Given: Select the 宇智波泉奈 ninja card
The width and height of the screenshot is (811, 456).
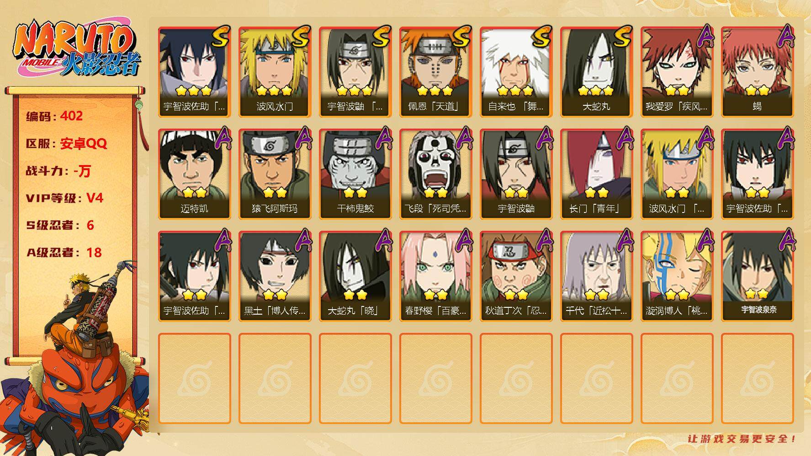Looking at the screenshot, I should [757, 276].
